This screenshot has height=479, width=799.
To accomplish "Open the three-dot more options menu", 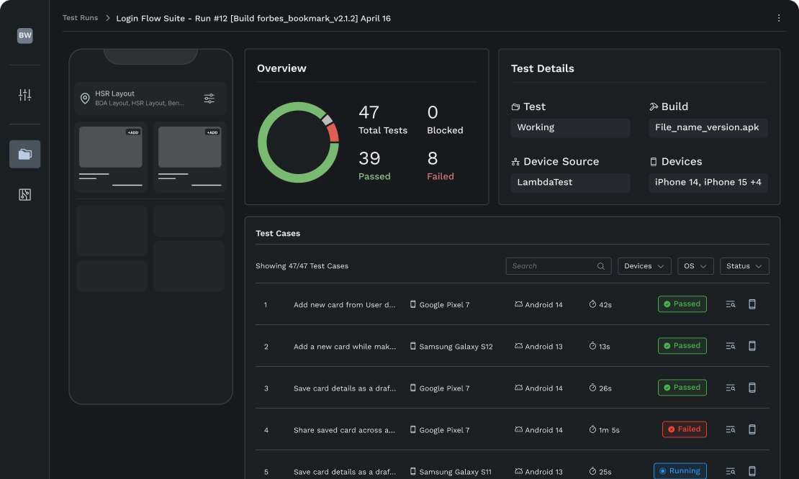I will click(778, 18).
